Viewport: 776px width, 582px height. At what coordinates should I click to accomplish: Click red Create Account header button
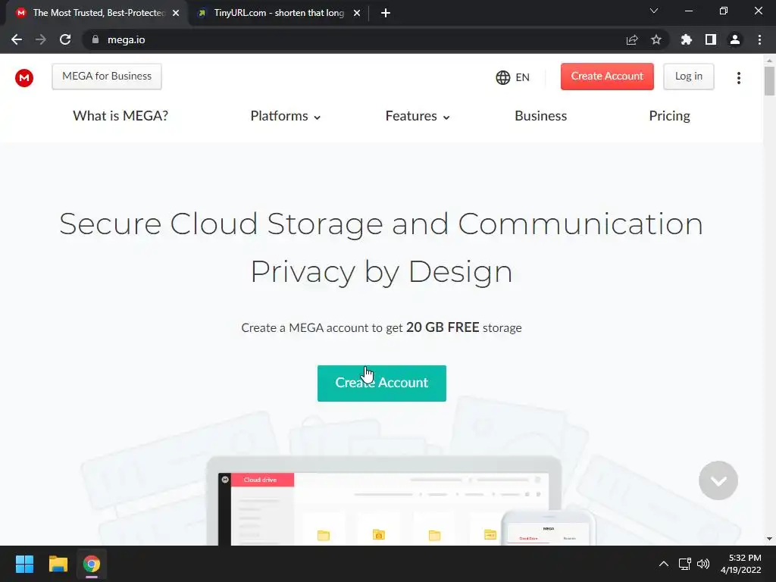[x=607, y=77]
